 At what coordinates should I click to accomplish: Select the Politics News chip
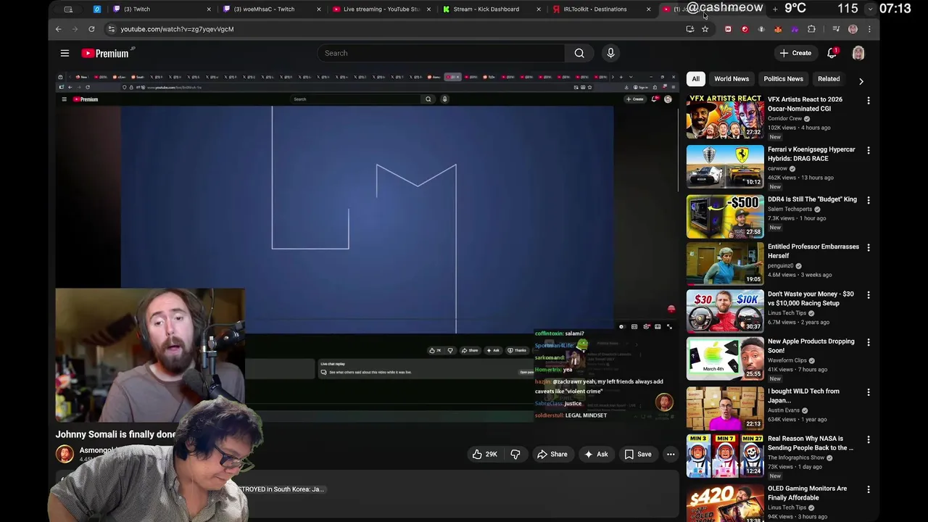pos(783,79)
